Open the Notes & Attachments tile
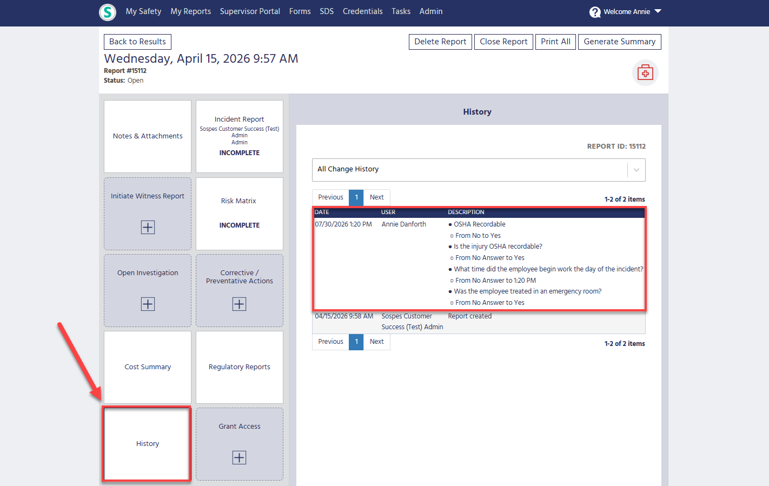The width and height of the screenshot is (769, 486). [x=148, y=136]
